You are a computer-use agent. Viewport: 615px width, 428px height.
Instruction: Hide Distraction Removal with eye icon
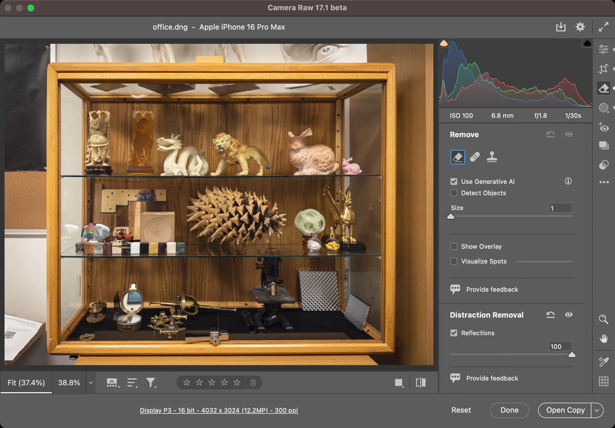[x=569, y=314]
